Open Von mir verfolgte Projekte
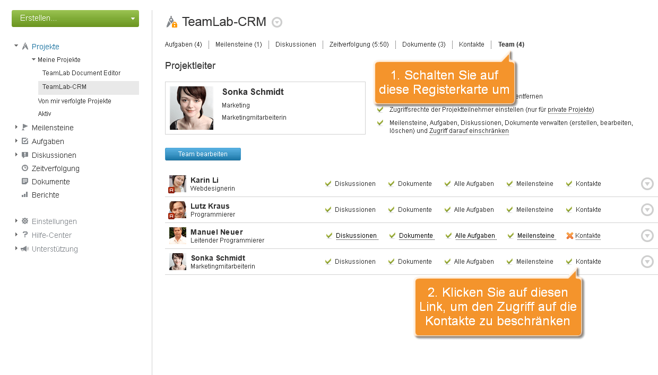 (75, 101)
